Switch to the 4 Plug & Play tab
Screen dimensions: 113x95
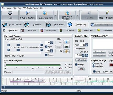point(78,24)
